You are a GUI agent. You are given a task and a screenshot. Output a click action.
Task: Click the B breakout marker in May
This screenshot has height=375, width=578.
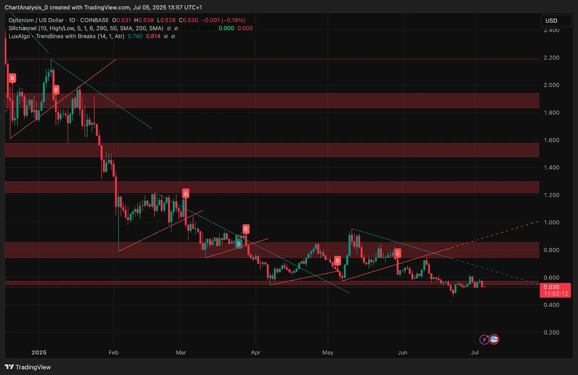click(337, 260)
